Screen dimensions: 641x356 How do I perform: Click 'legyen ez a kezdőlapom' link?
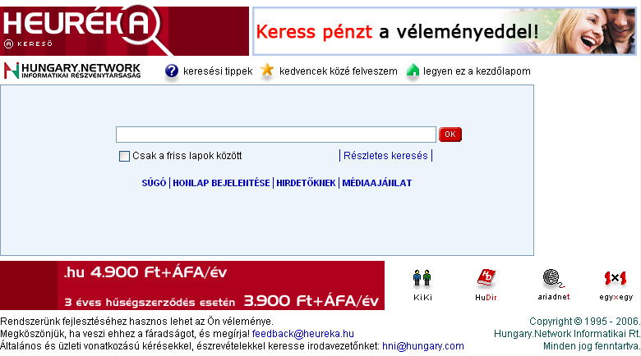pos(477,71)
